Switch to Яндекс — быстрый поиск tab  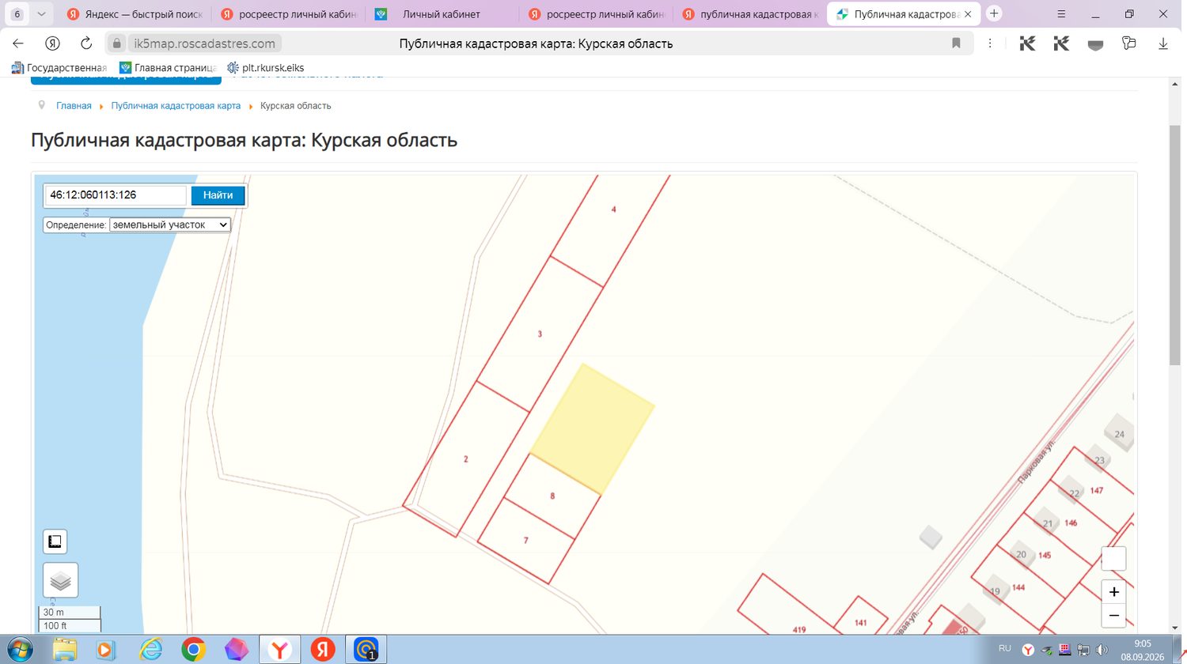pos(135,14)
